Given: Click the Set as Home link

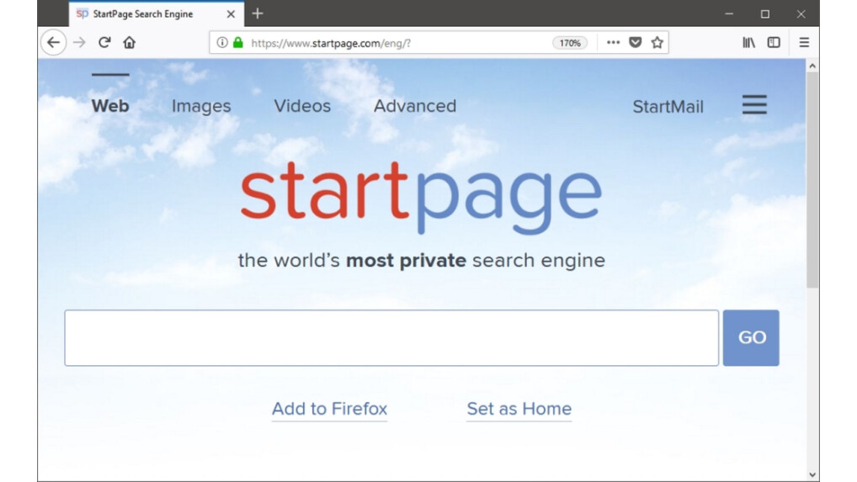Looking at the screenshot, I should 519,409.
